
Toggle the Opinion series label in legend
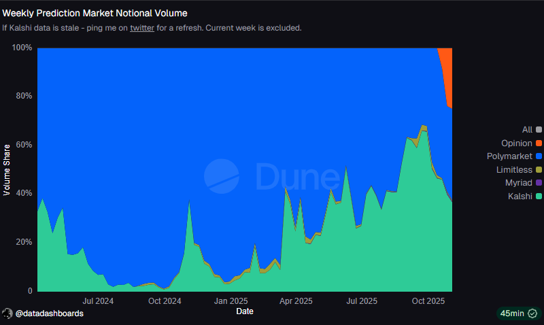pyautogui.click(x=517, y=143)
